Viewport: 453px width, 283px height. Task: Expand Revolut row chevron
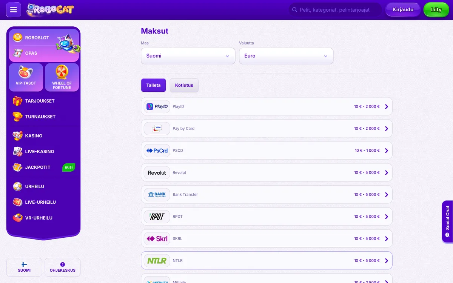tap(387, 172)
